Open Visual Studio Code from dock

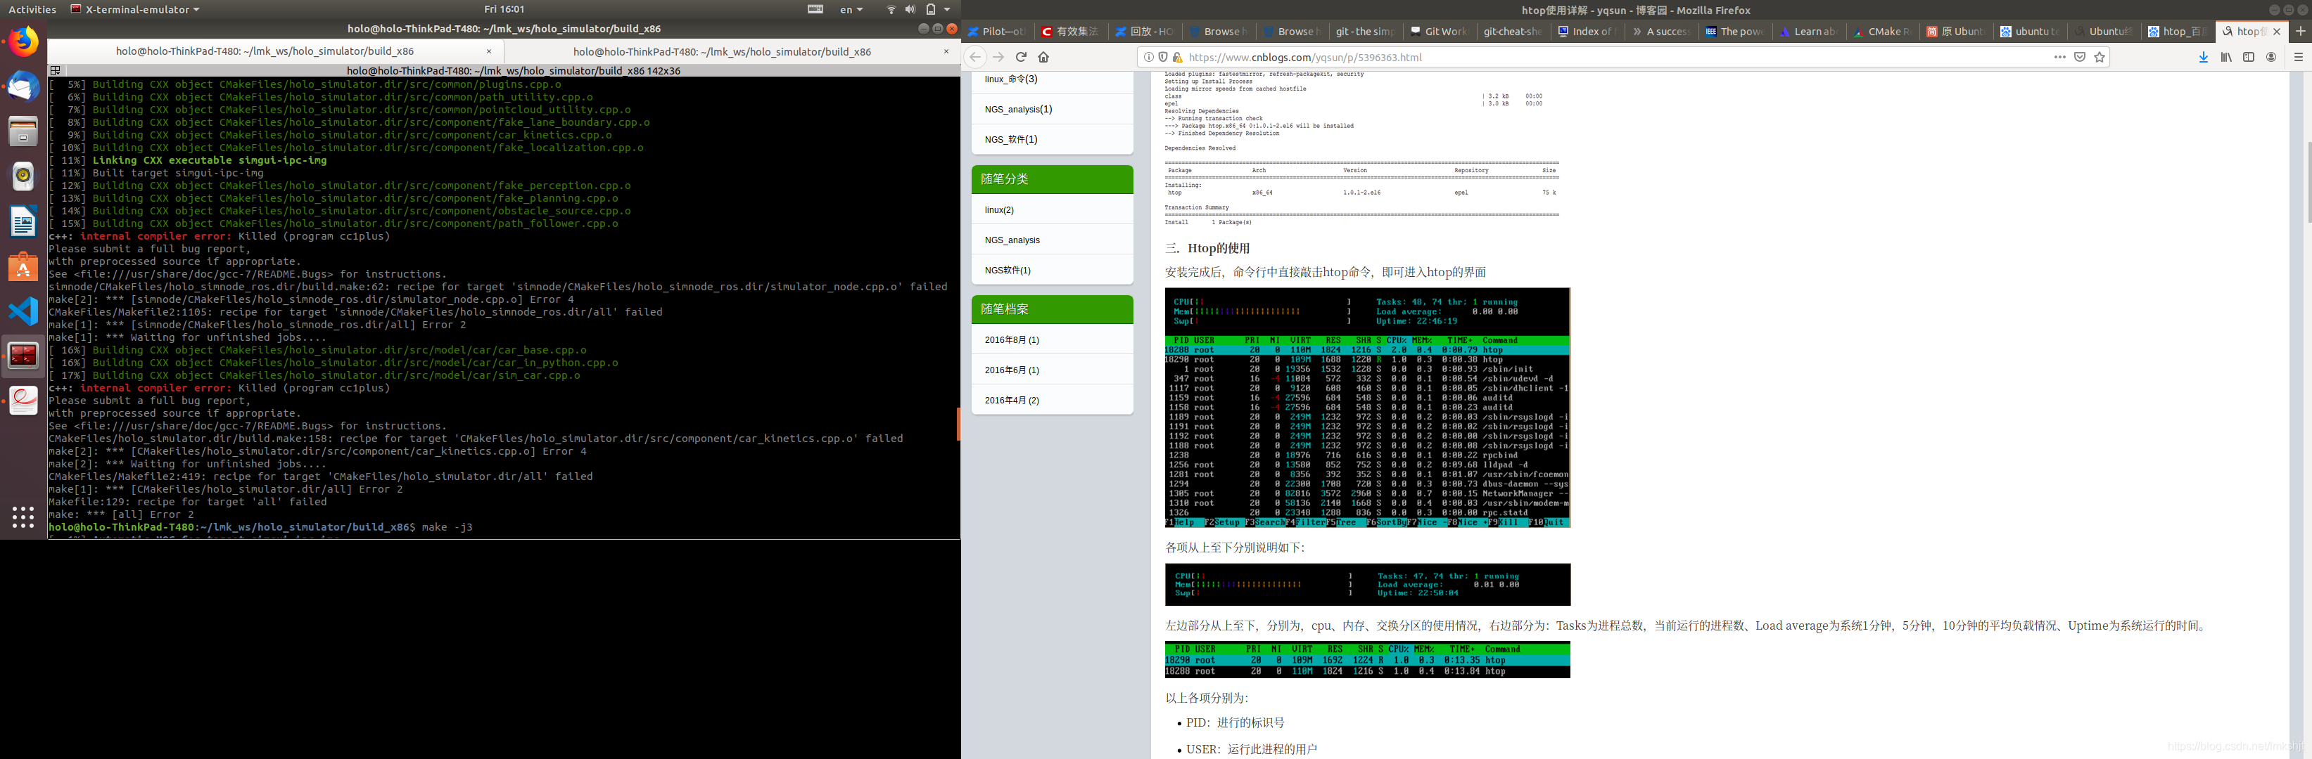click(23, 311)
